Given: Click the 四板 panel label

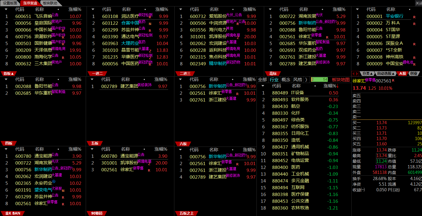Looking at the screenshot, I should [9, 143].
